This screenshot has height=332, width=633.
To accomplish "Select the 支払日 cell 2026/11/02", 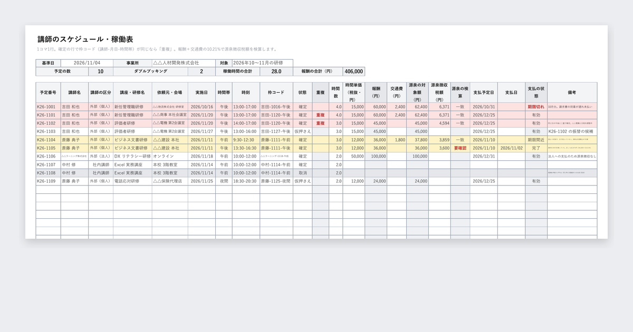I will [x=511, y=148].
